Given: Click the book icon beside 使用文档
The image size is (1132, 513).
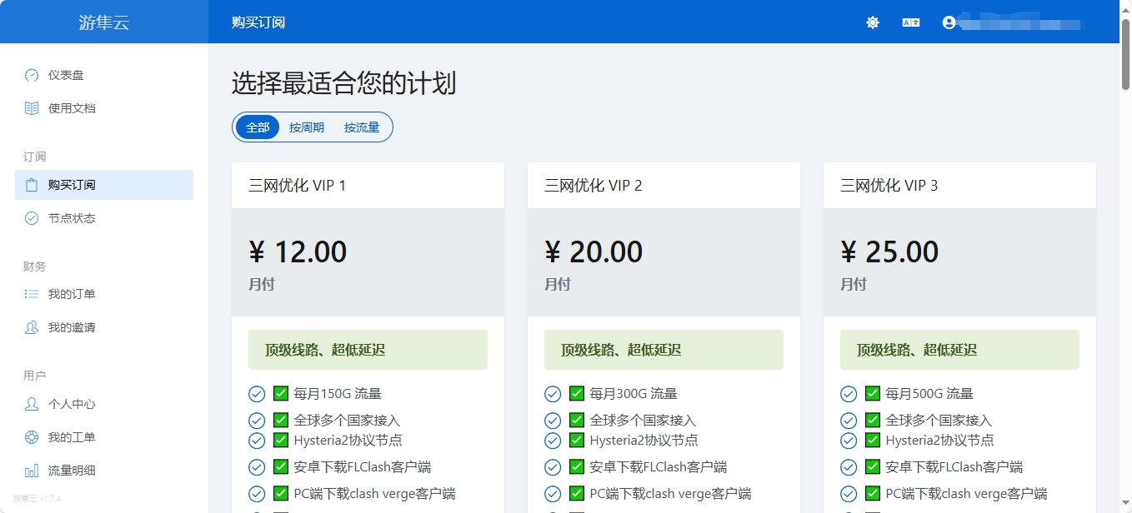Looking at the screenshot, I should click(32, 108).
